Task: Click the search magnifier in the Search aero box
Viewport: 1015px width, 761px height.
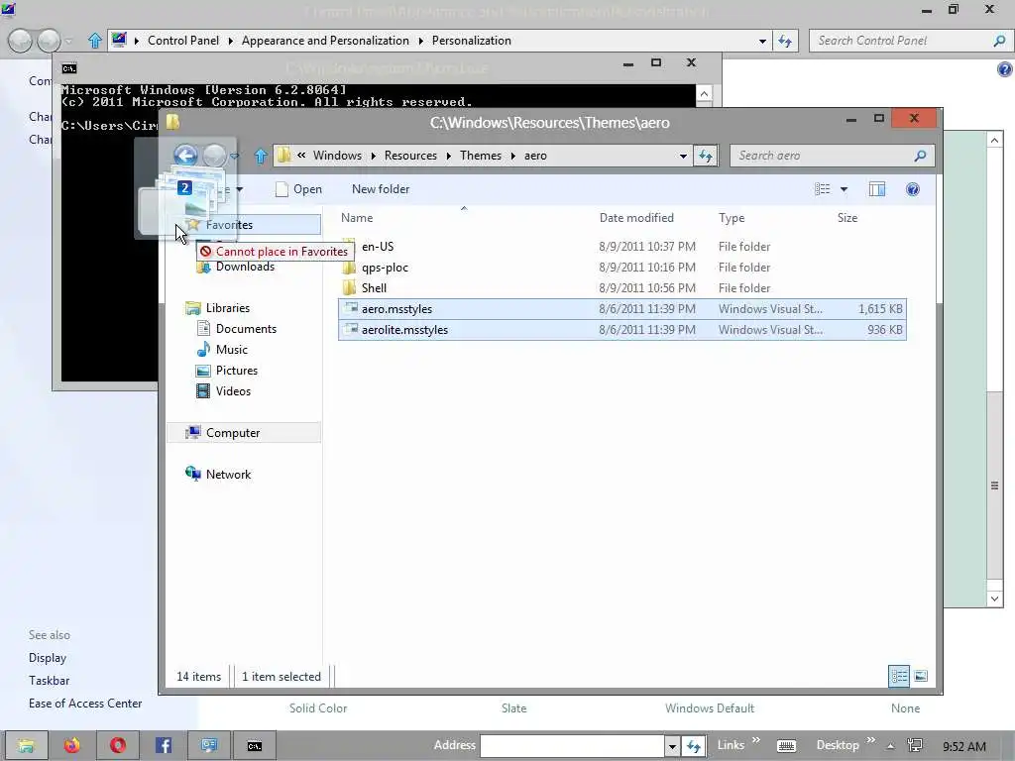Action: [x=920, y=156]
